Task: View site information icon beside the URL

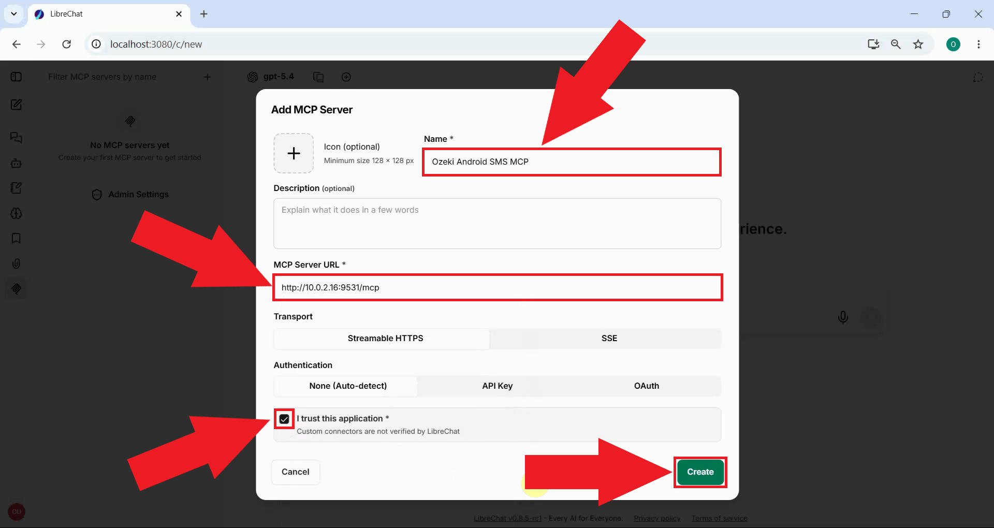Action: coord(96,44)
